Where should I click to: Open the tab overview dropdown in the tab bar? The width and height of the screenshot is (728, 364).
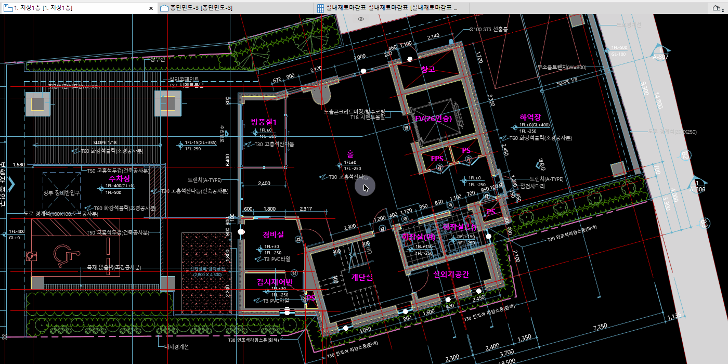coord(717,8)
